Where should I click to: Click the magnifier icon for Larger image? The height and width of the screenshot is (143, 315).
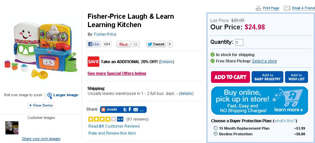pyautogui.click(x=50, y=95)
